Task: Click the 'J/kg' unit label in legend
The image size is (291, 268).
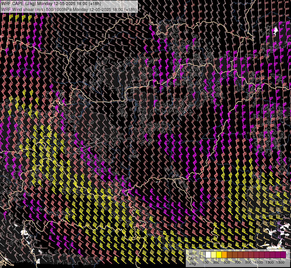Action: (192, 264)
